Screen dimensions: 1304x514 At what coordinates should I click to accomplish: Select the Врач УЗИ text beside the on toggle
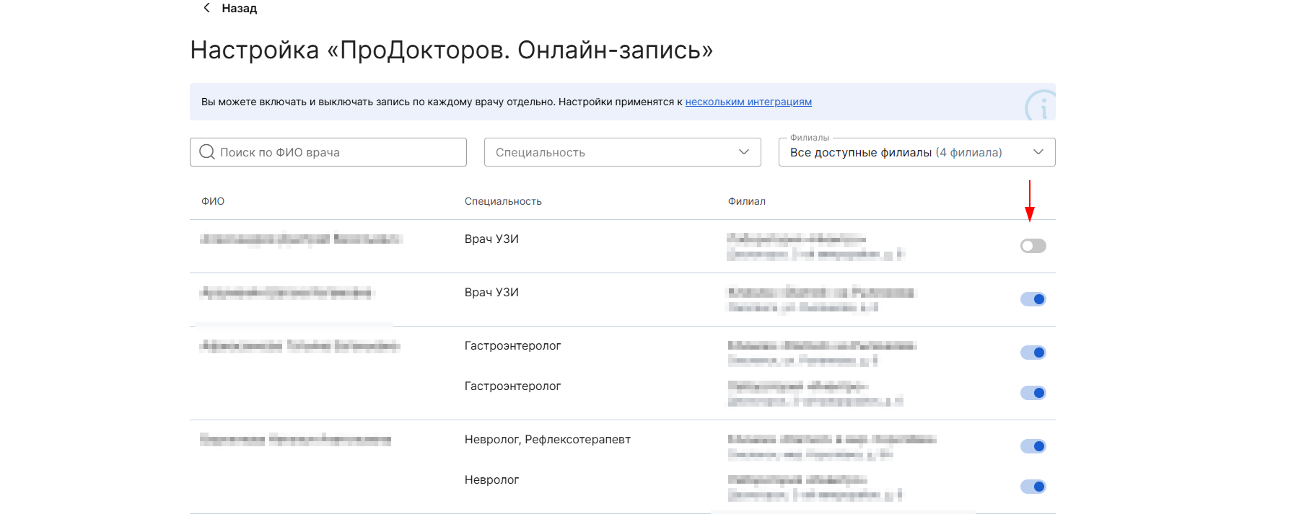coord(491,292)
